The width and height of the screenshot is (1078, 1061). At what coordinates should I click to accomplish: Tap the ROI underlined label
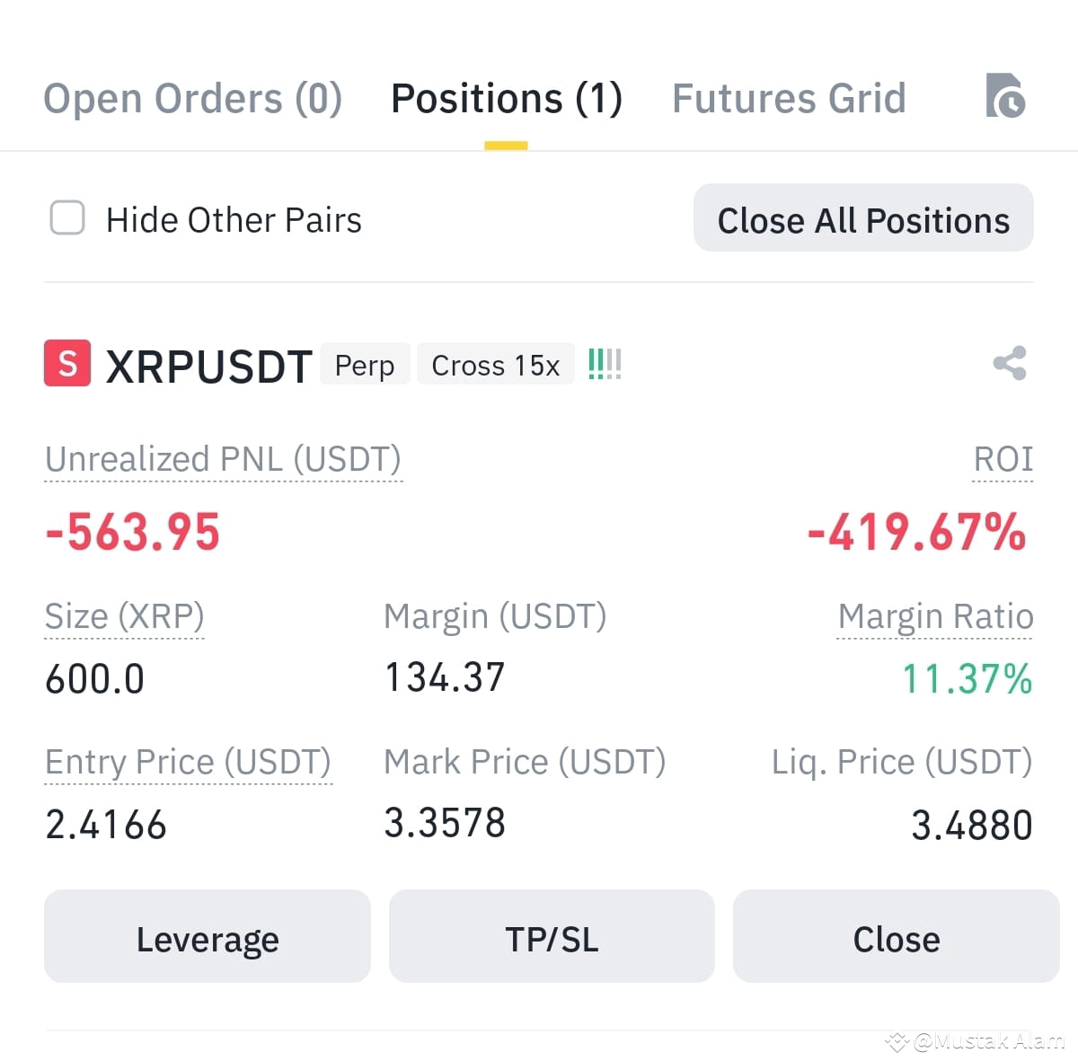pyautogui.click(x=1003, y=460)
